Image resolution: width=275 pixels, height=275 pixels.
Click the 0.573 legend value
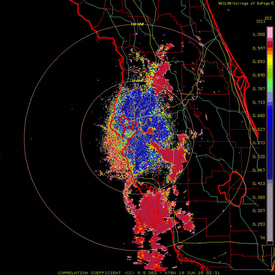point(259,143)
